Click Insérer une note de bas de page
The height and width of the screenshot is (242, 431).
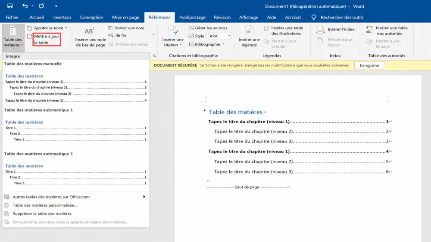[x=91, y=37]
